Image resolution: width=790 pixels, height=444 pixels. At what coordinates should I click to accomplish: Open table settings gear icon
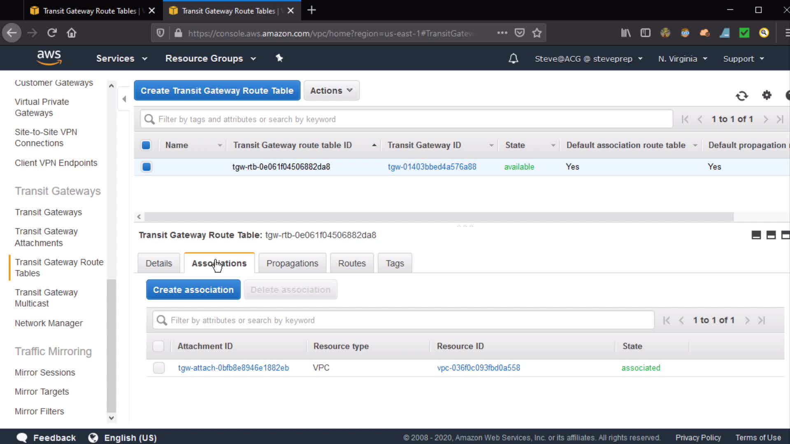pos(767,95)
